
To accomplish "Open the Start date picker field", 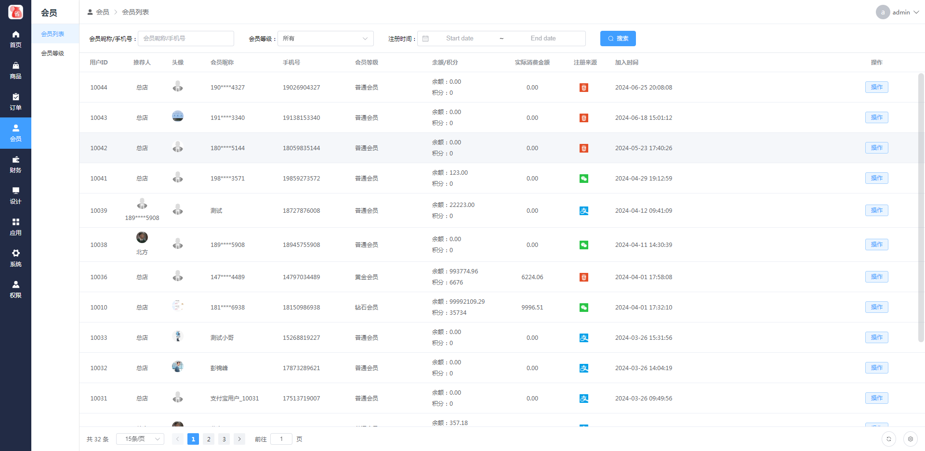I will [459, 39].
